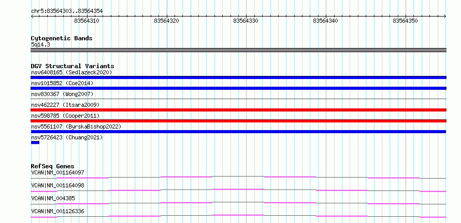Click the 5q14.3 band label
The width and height of the screenshot is (461, 223).
coord(40,44)
